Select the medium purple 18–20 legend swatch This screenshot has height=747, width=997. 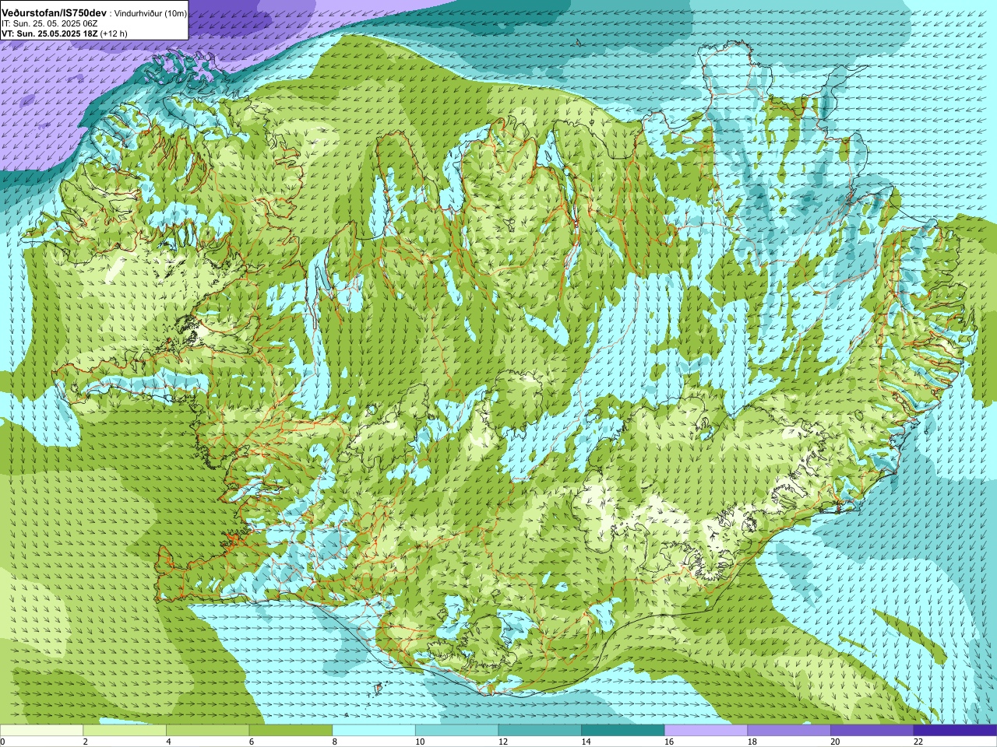(x=789, y=731)
